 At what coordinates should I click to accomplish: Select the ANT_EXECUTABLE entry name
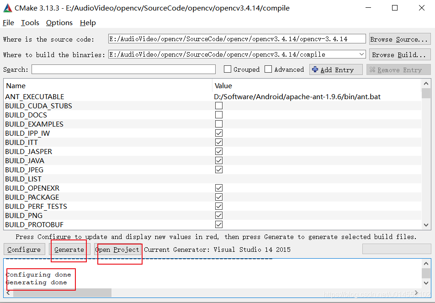point(35,97)
